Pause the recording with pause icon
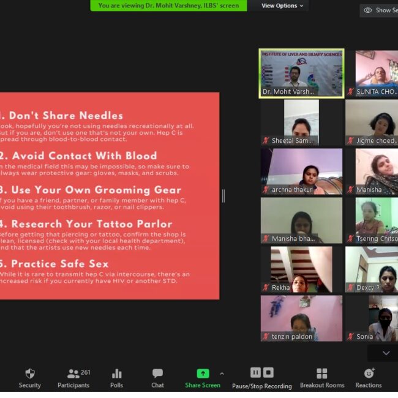Screen dimensions: 398x398 (255, 372)
